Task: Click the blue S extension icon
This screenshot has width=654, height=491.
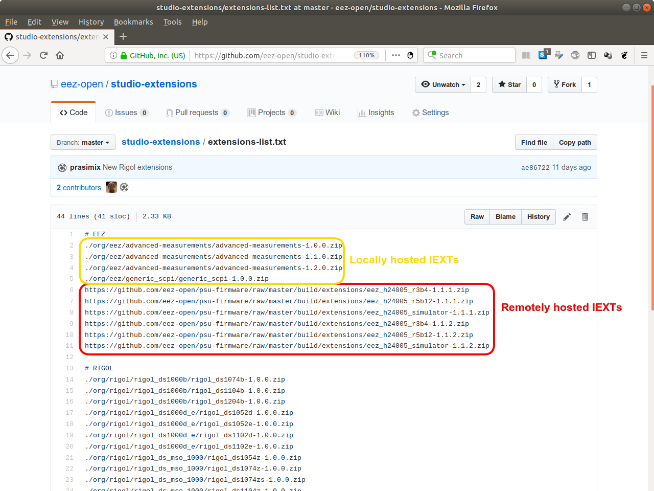Action: tap(543, 55)
